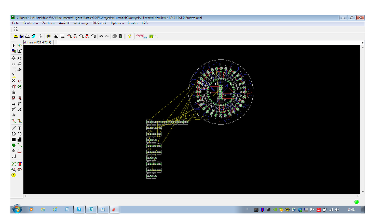
Task: Select the Mark tool
Action: [20, 51]
